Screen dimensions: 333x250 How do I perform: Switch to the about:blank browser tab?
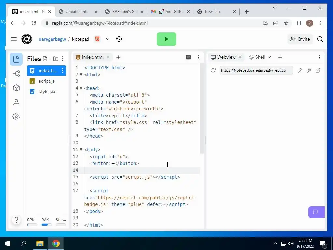(78, 12)
